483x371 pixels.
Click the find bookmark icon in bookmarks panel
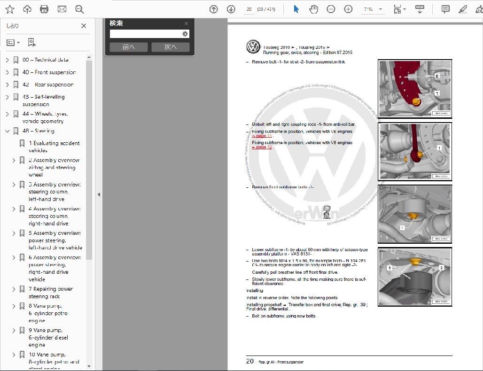click(31, 42)
